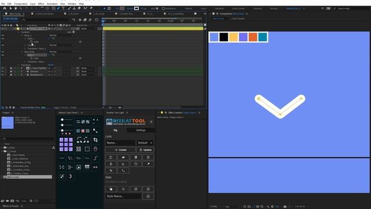Click the current time indicator on timeline ruler
The height and width of the screenshot is (209, 371).
pyautogui.click(x=103, y=21)
